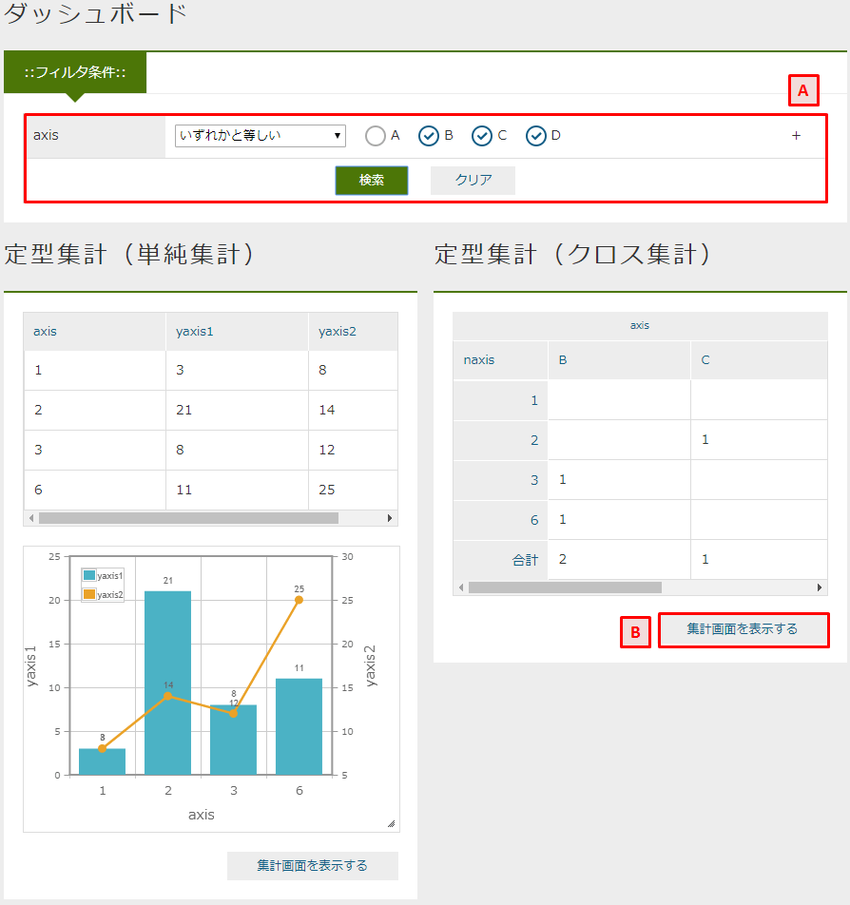
Task: Uncheck the C checkbox in the filter row
Action: tap(481, 135)
